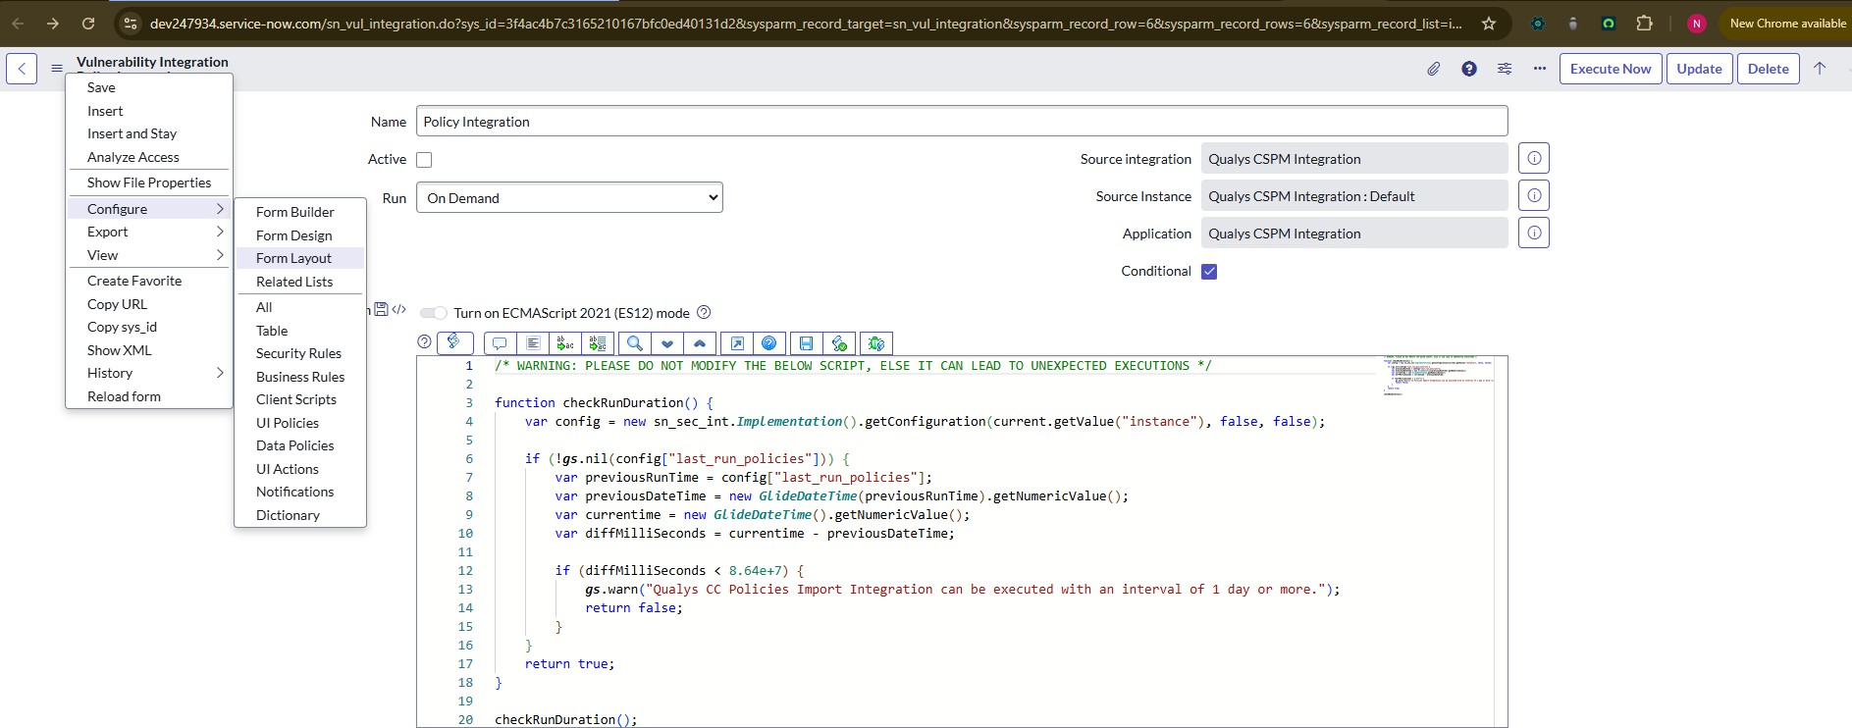Open attachments paperclip icon
Image resolution: width=1852 pixels, height=728 pixels.
[x=1434, y=69]
